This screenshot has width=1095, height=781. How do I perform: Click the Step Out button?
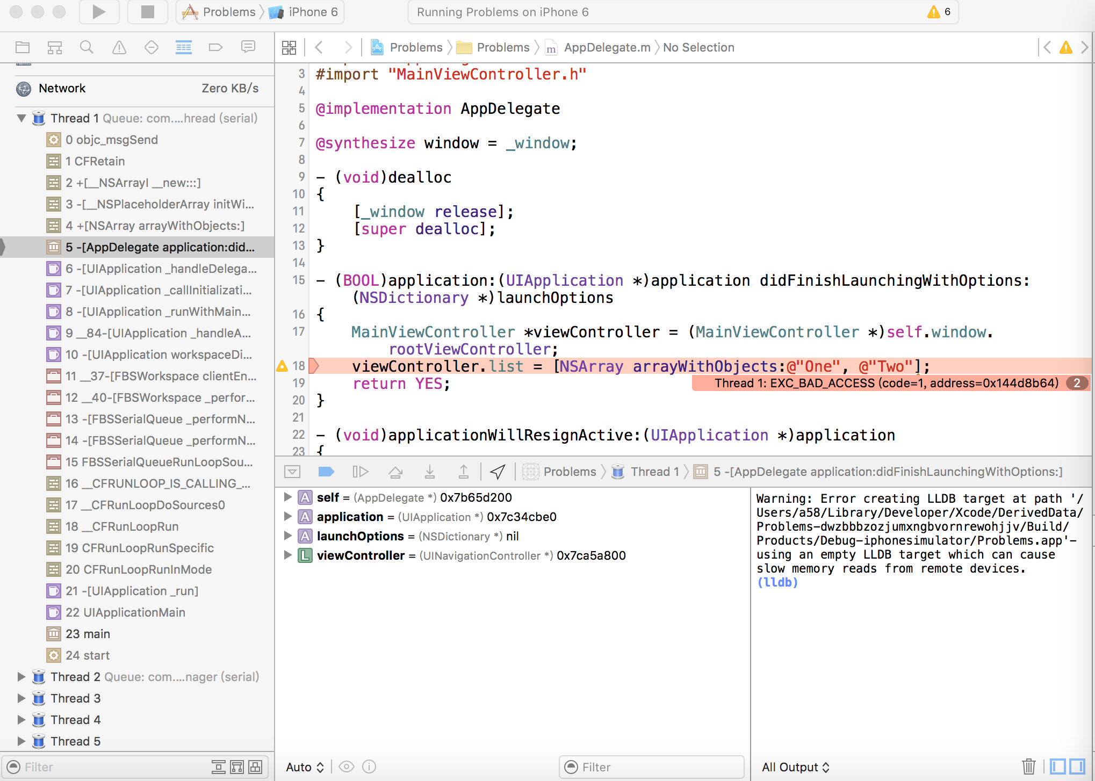pyautogui.click(x=463, y=472)
